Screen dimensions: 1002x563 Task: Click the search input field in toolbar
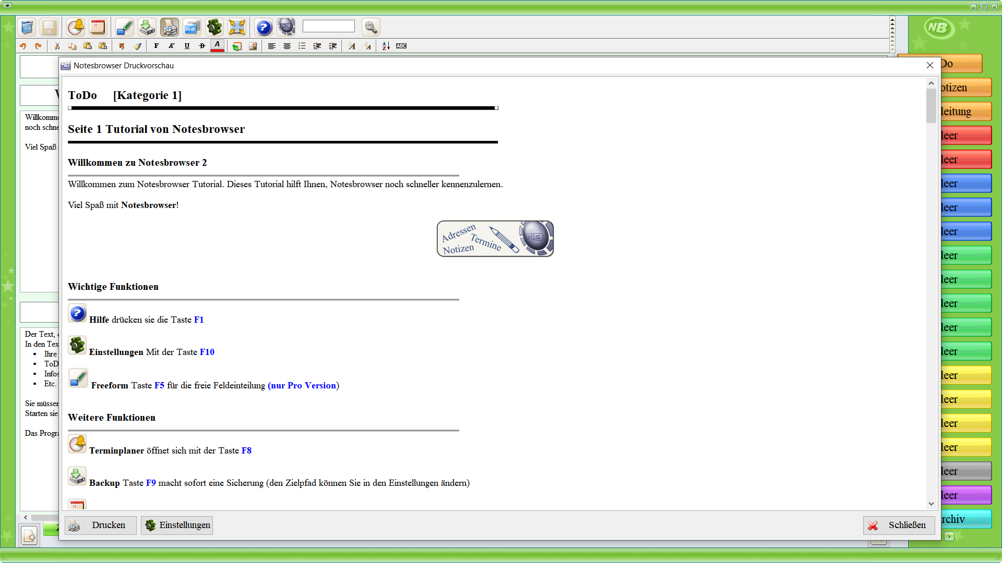329,26
